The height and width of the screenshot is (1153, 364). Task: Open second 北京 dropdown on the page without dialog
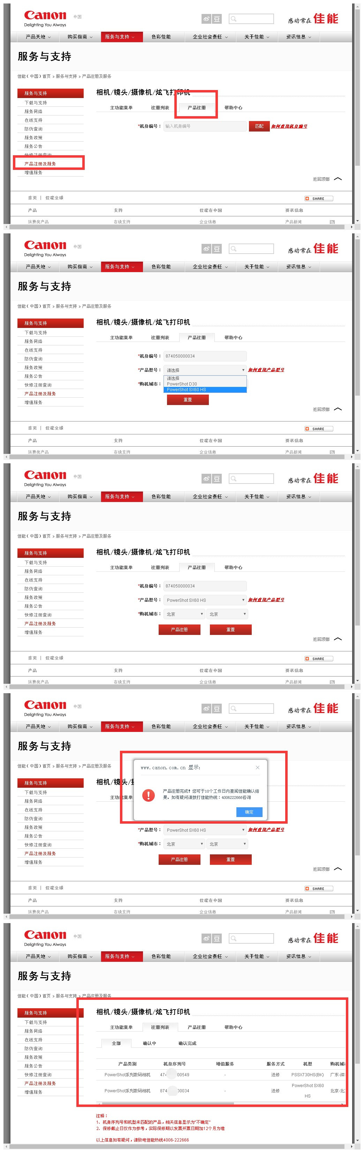tap(227, 614)
